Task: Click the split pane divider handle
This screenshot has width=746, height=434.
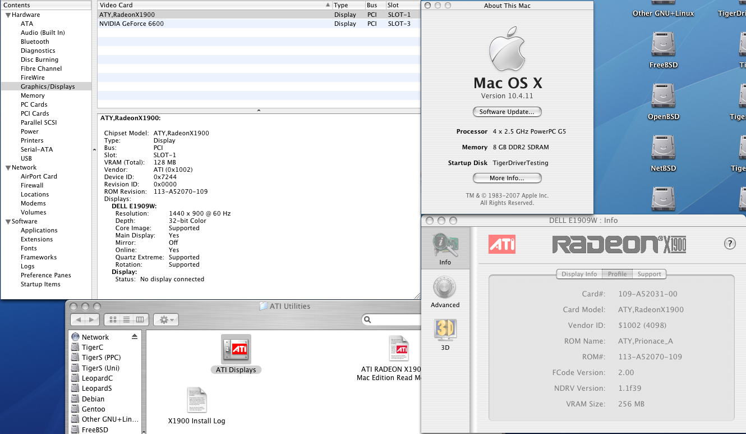Action: click(x=259, y=111)
